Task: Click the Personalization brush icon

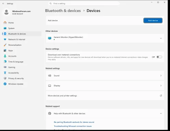Action: (x=5, y=45)
